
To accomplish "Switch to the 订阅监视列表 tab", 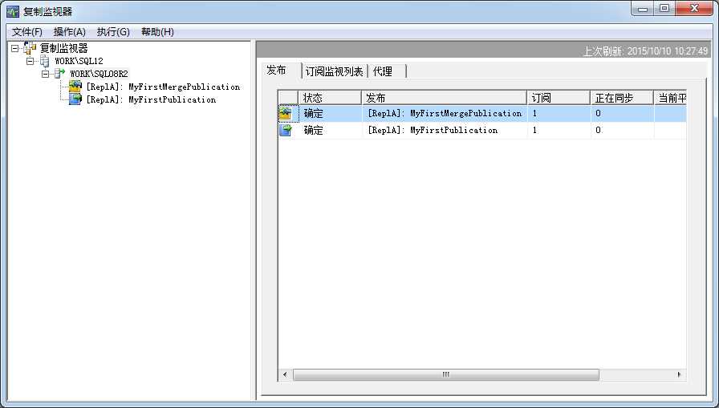I will click(335, 71).
